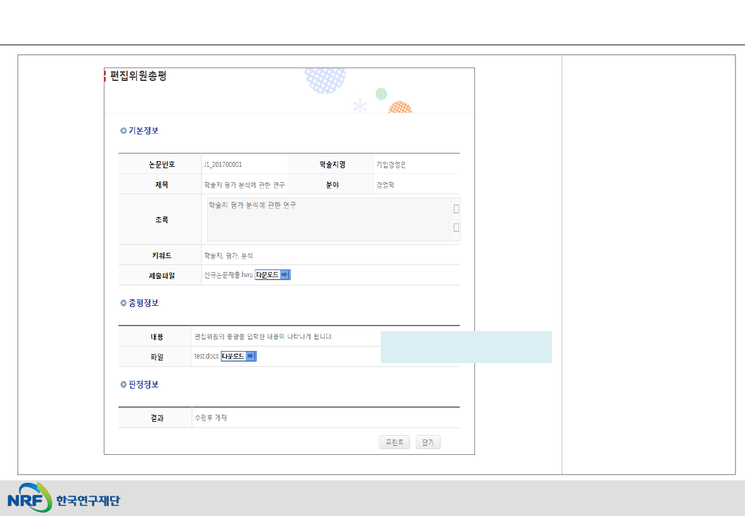Click the 총평정보 section bullet icon
Image resolution: width=745 pixels, height=516 pixels.
pos(124,303)
